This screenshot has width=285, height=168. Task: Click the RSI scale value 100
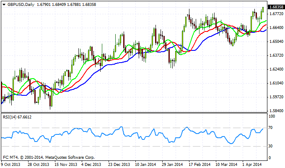pyautogui.click(x=272, y=116)
